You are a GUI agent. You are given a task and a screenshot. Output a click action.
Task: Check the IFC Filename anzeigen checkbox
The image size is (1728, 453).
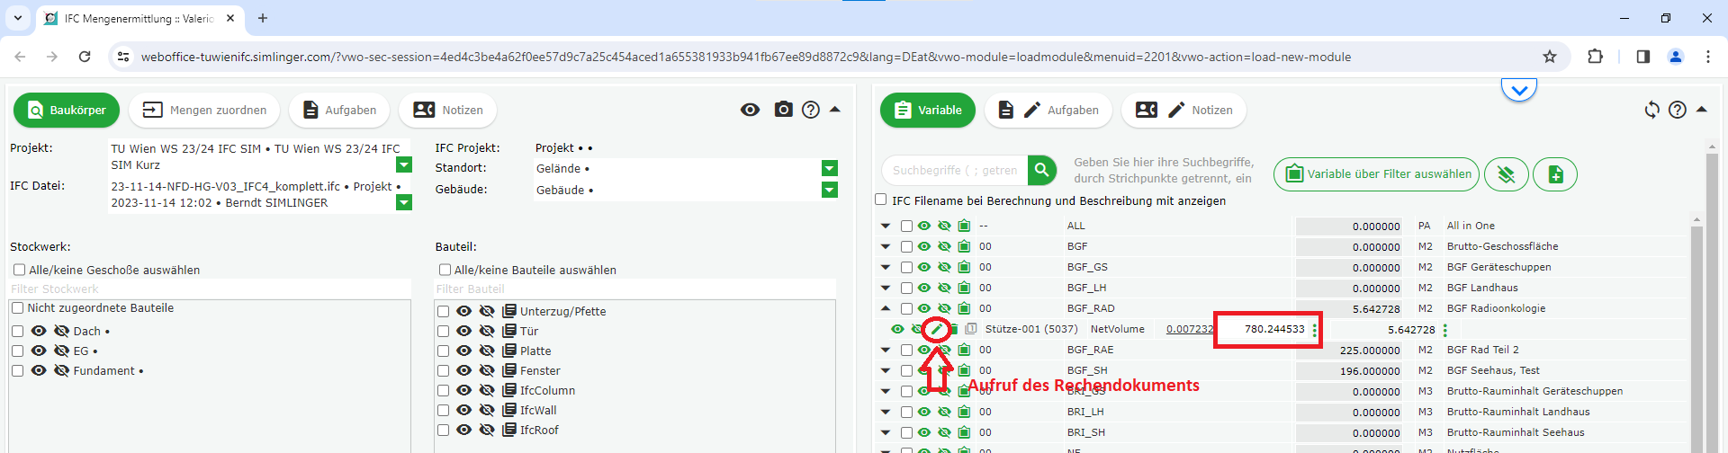882,200
